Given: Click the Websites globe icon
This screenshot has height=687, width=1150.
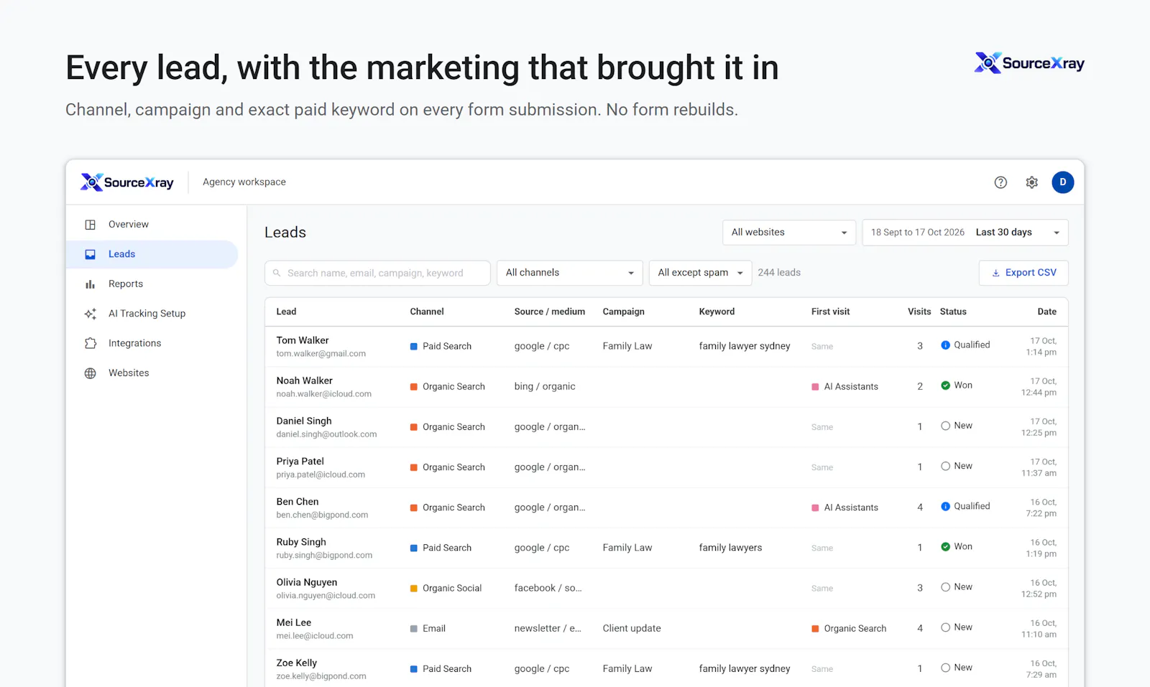Looking at the screenshot, I should click(x=91, y=373).
